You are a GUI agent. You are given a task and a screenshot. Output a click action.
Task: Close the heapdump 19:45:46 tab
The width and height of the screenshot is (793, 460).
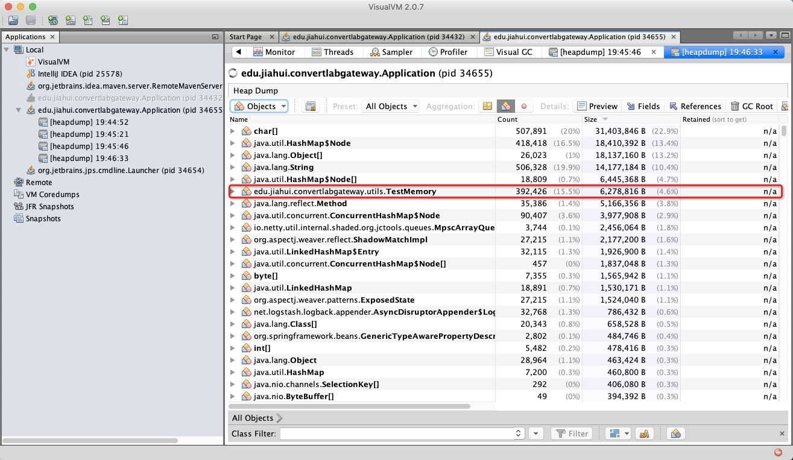[654, 52]
